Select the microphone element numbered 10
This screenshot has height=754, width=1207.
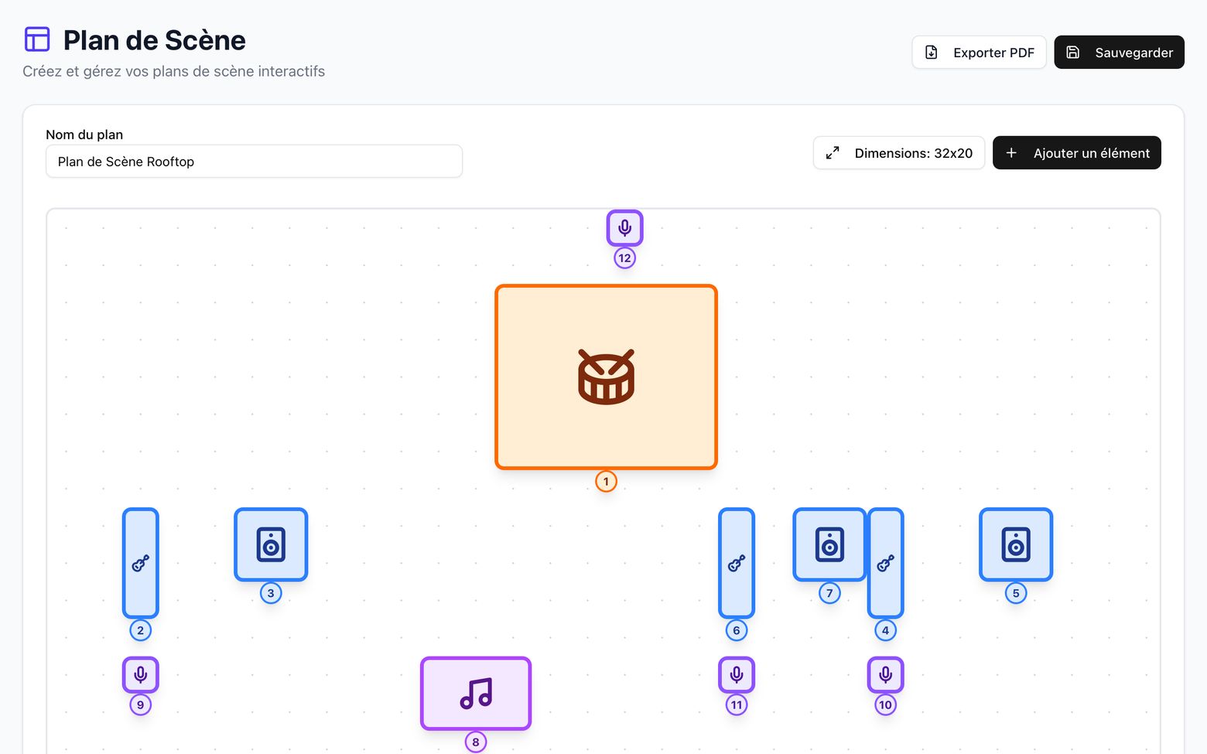coord(885,675)
